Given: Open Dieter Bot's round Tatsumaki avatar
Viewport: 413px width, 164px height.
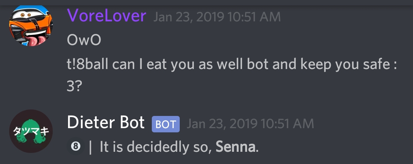Looking at the screenshot, I should pos(31,131).
